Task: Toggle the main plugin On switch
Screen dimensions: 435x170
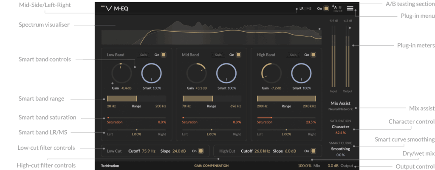Action: (326, 8)
